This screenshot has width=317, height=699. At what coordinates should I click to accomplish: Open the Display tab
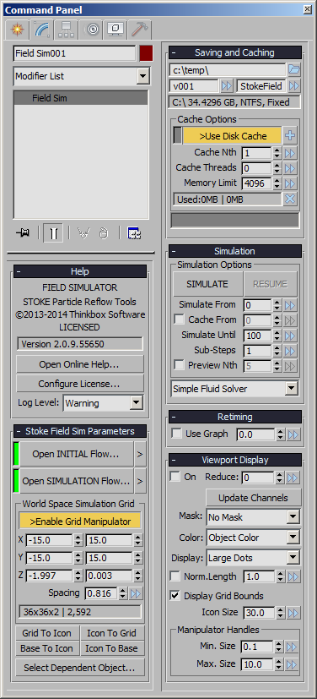point(116,30)
